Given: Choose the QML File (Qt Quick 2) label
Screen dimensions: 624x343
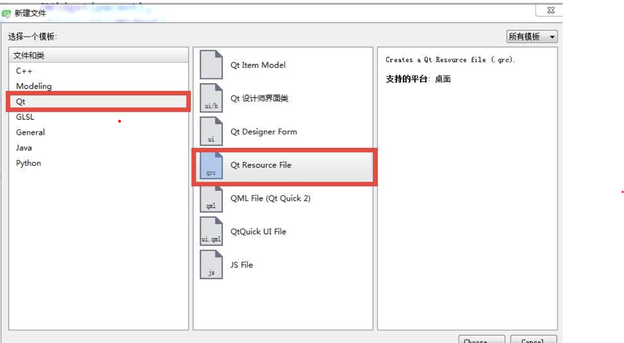Looking at the screenshot, I should (270, 198).
